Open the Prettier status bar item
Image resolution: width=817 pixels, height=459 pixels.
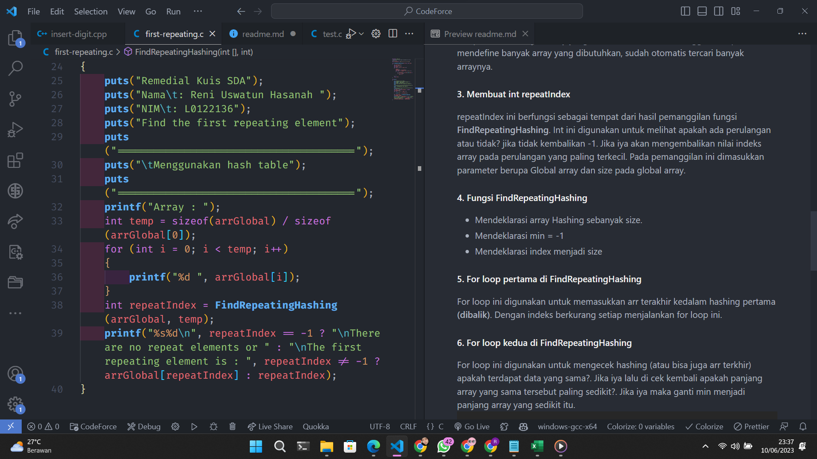click(751, 426)
